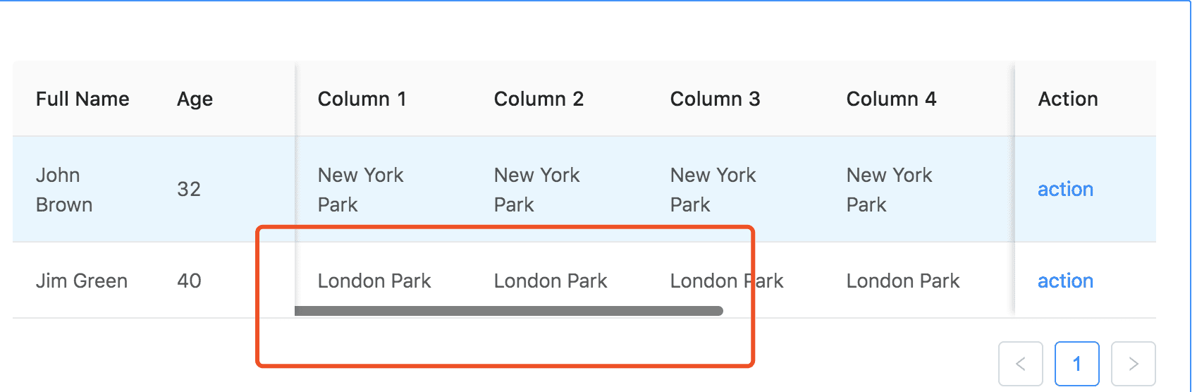This screenshot has width=1197, height=392.
Task: Click the previous page arrow icon
Action: pyautogui.click(x=1020, y=364)
